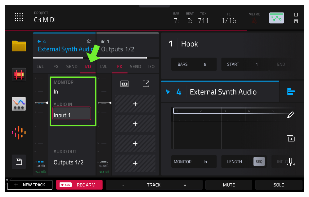Click the lower small square icon at upper right

click(296, 21)
